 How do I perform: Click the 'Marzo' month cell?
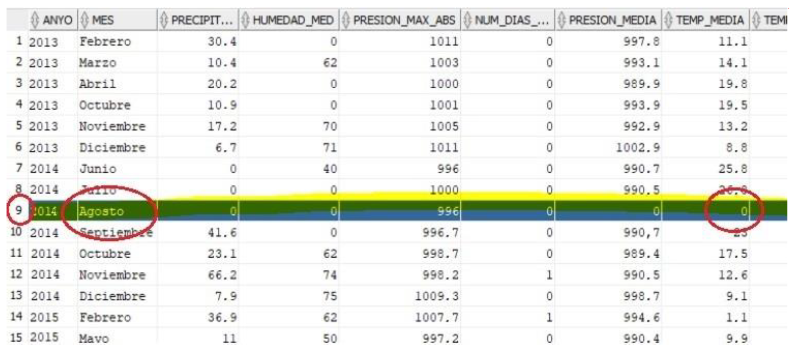98,63
